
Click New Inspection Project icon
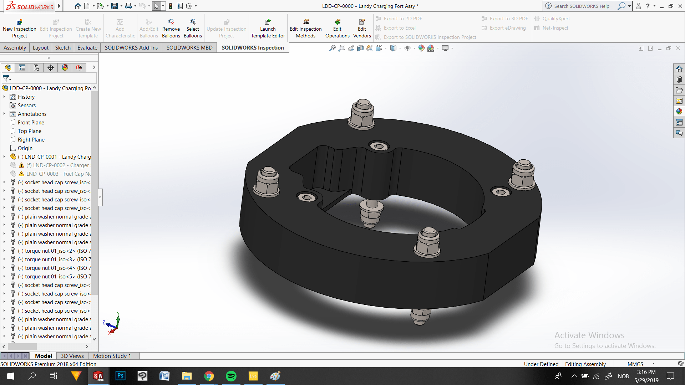tap(20, 22)
